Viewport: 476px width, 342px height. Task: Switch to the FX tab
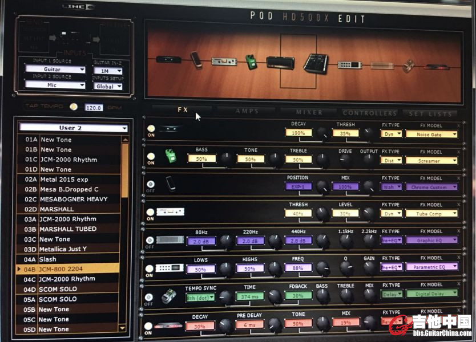[x=183, y=110]
